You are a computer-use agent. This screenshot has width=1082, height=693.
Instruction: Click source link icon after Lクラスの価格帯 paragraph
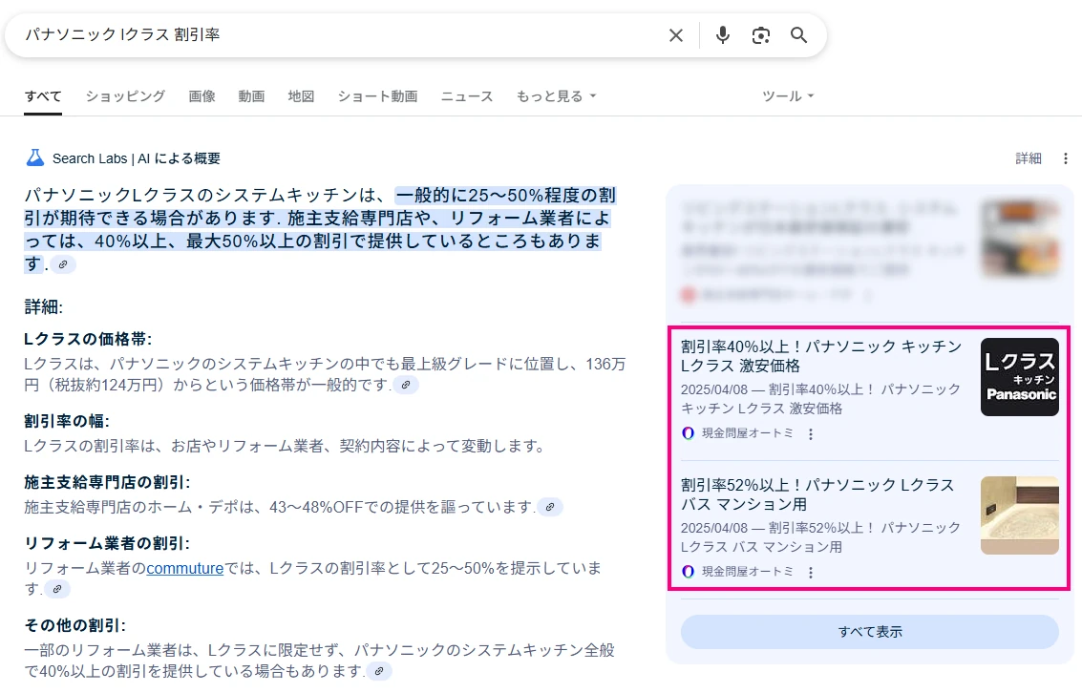click(406, 385)
